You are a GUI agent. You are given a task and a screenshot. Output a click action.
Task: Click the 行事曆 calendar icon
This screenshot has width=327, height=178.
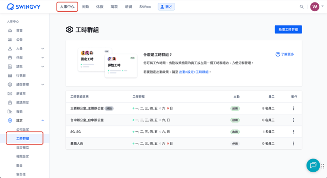tap(10, 75)
